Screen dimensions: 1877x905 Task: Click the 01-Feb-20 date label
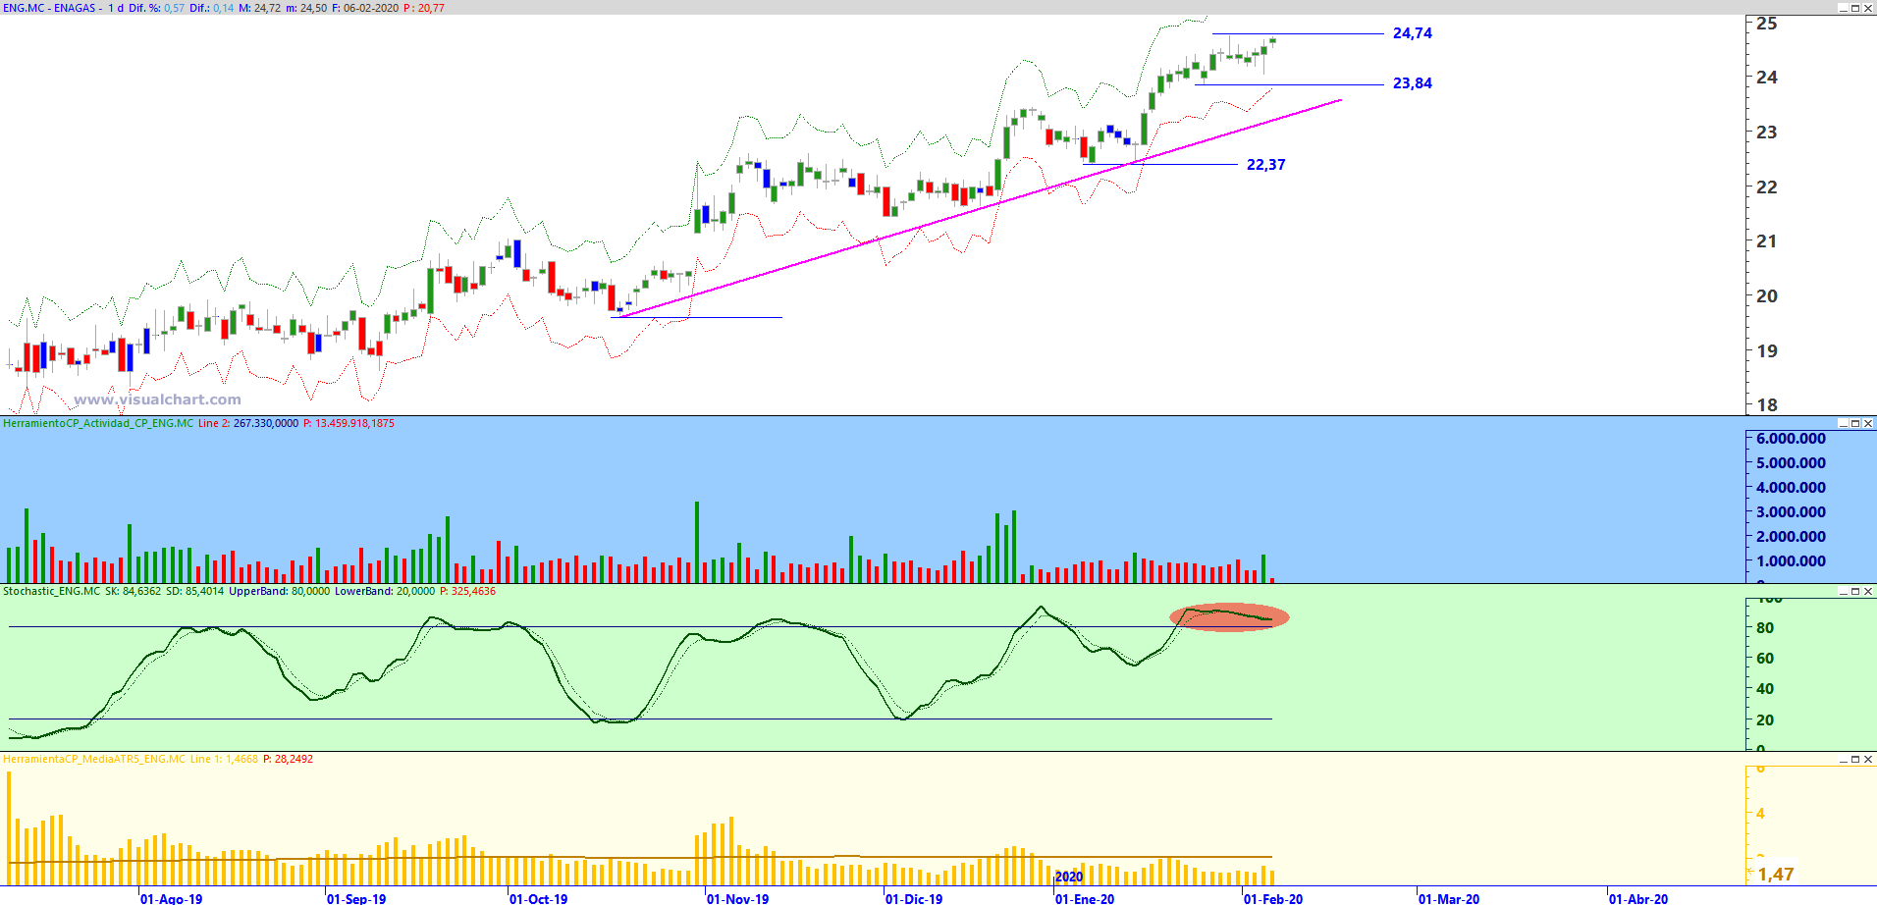[1273, 898]
